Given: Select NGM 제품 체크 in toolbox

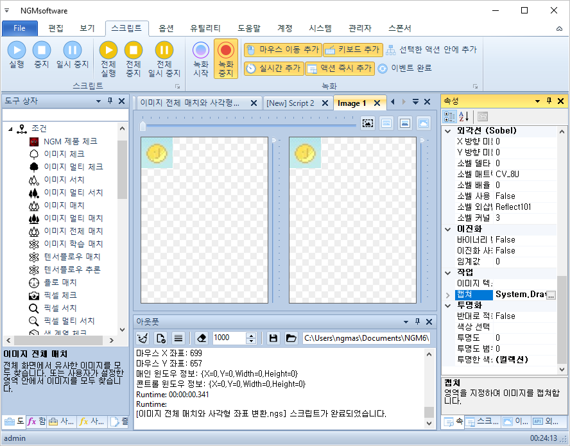Looking at the screenshot, I should [x=71, y=141].
